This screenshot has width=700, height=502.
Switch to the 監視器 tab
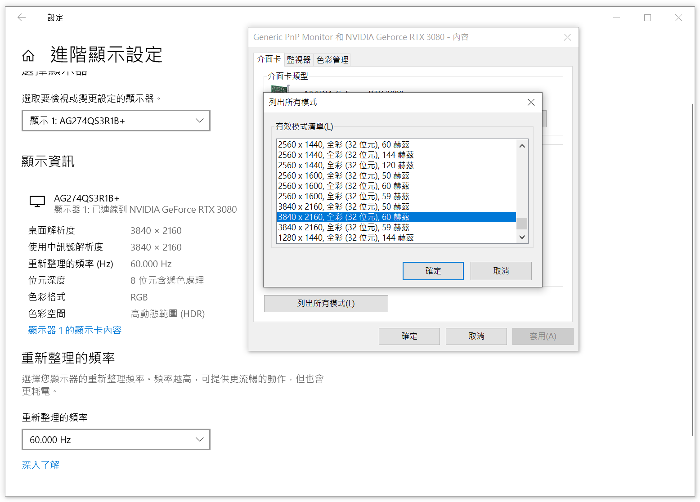coord(299,60)
